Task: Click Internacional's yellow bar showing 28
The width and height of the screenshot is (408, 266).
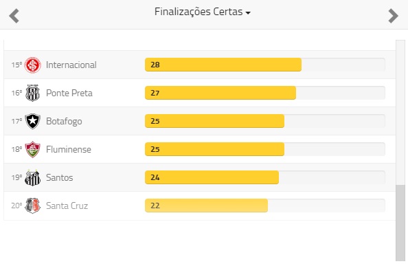Action: point(223,65)
